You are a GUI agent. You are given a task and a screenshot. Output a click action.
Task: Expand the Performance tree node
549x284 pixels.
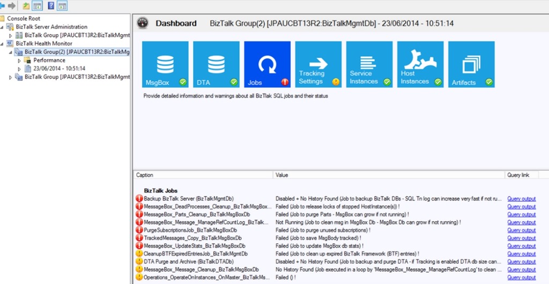click(19, 61)
